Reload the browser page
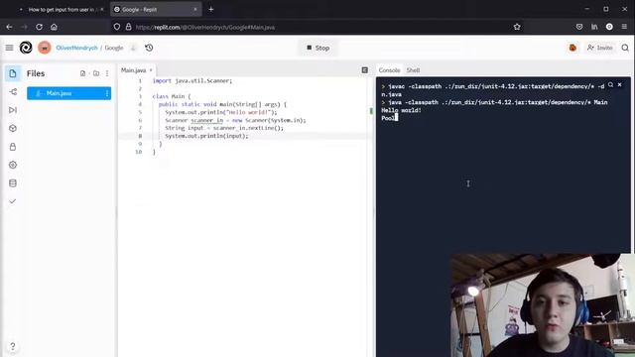This screenshot has width=635, height=357. (x=39, y=27)
